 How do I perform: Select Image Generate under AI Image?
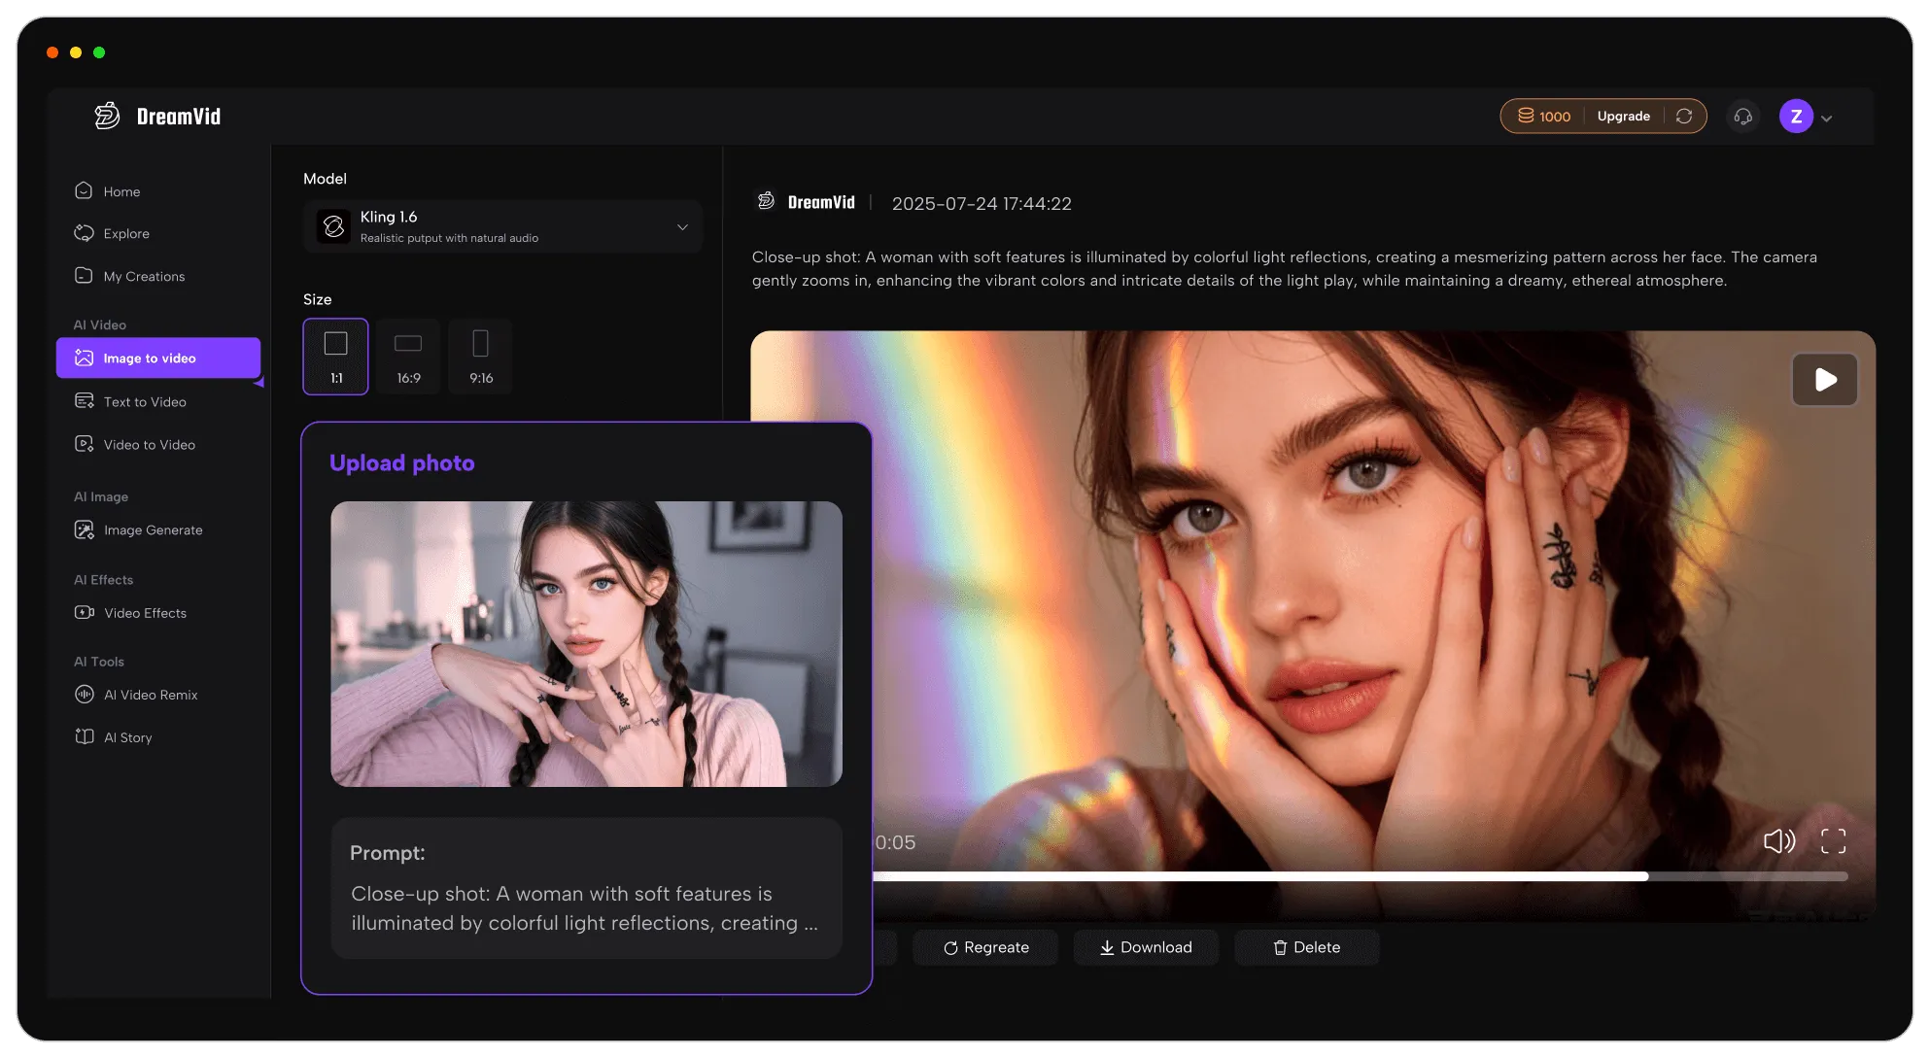[x=153, y=529]
